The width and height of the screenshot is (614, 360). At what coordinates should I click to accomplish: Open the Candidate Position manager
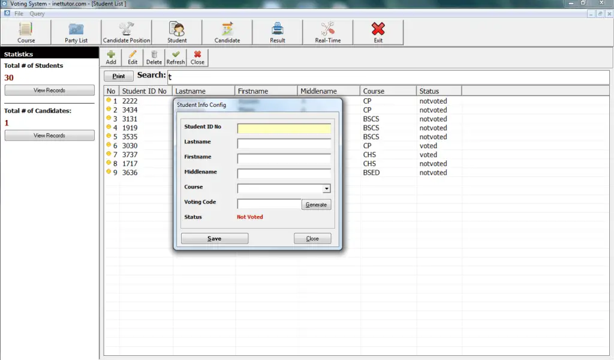click(x=126, y=31)
